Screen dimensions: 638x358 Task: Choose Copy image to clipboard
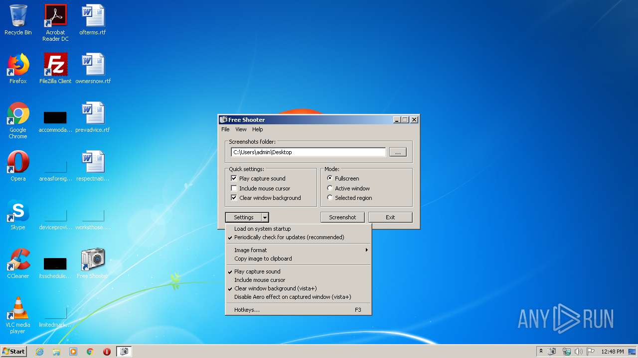pyautogui.click(x=299, y=259)
